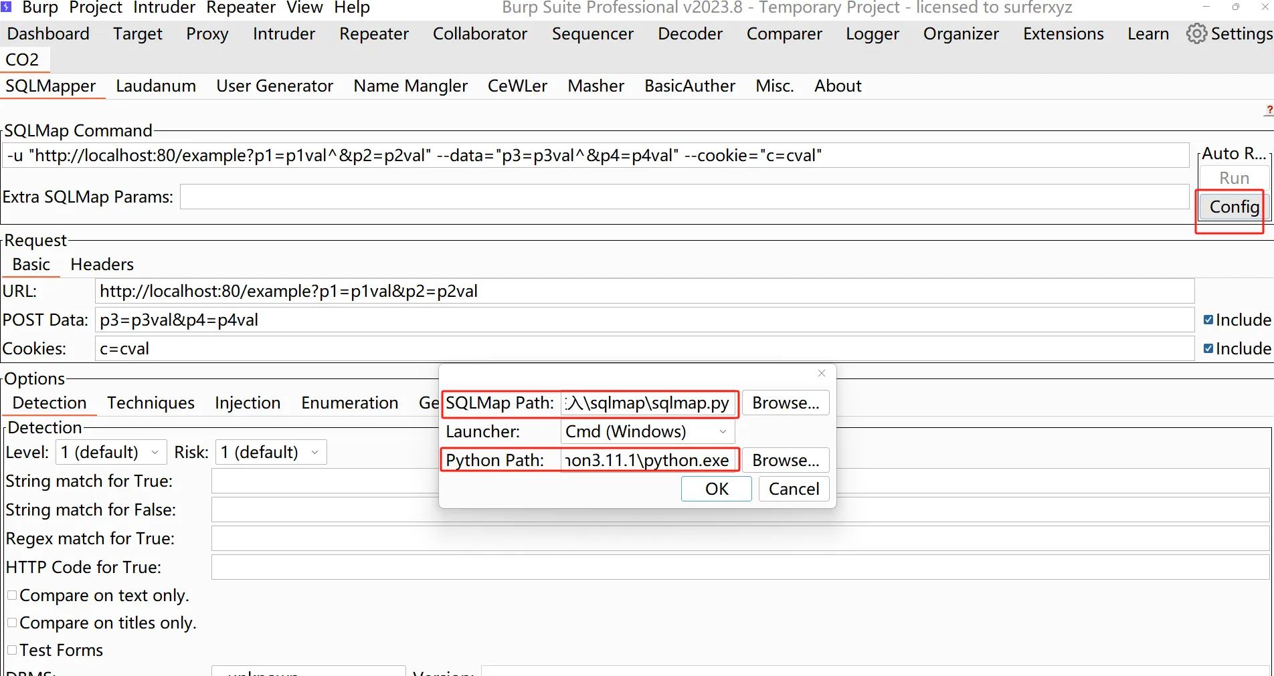Select the CeWLer tab

517,86
